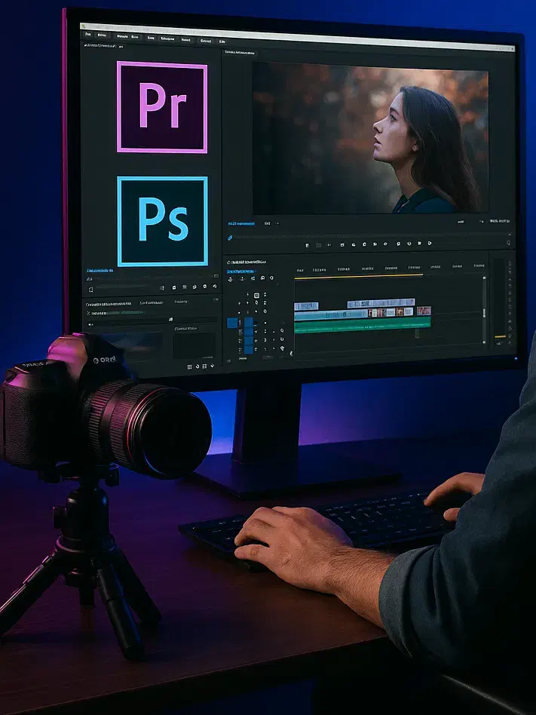The width and height of the screenshot is (536, 715).
Task: Click the circular arrow icon between grid and list
Action: 198,366
